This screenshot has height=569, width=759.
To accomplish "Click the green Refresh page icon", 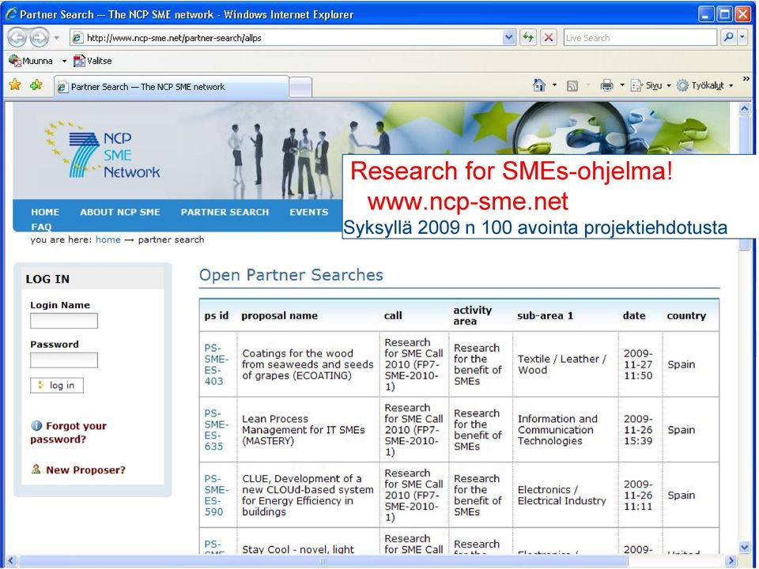I will click(x=528, y=38).
